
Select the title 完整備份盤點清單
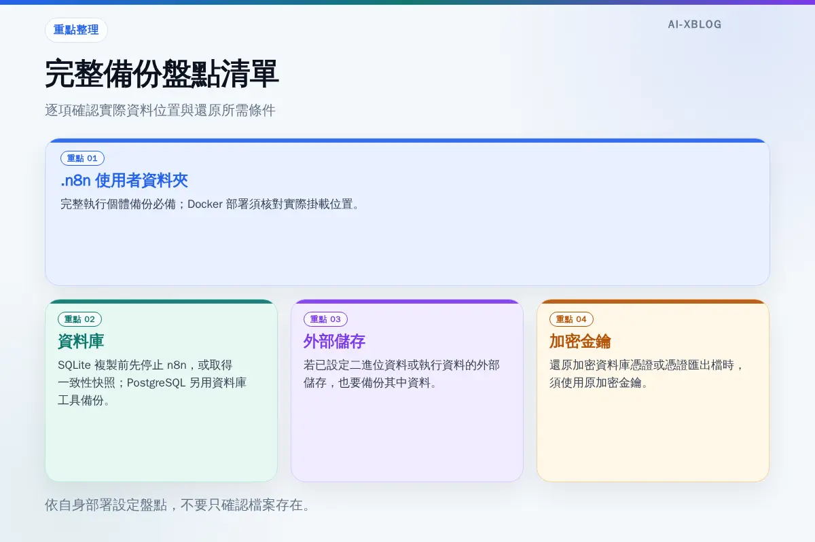162,74
